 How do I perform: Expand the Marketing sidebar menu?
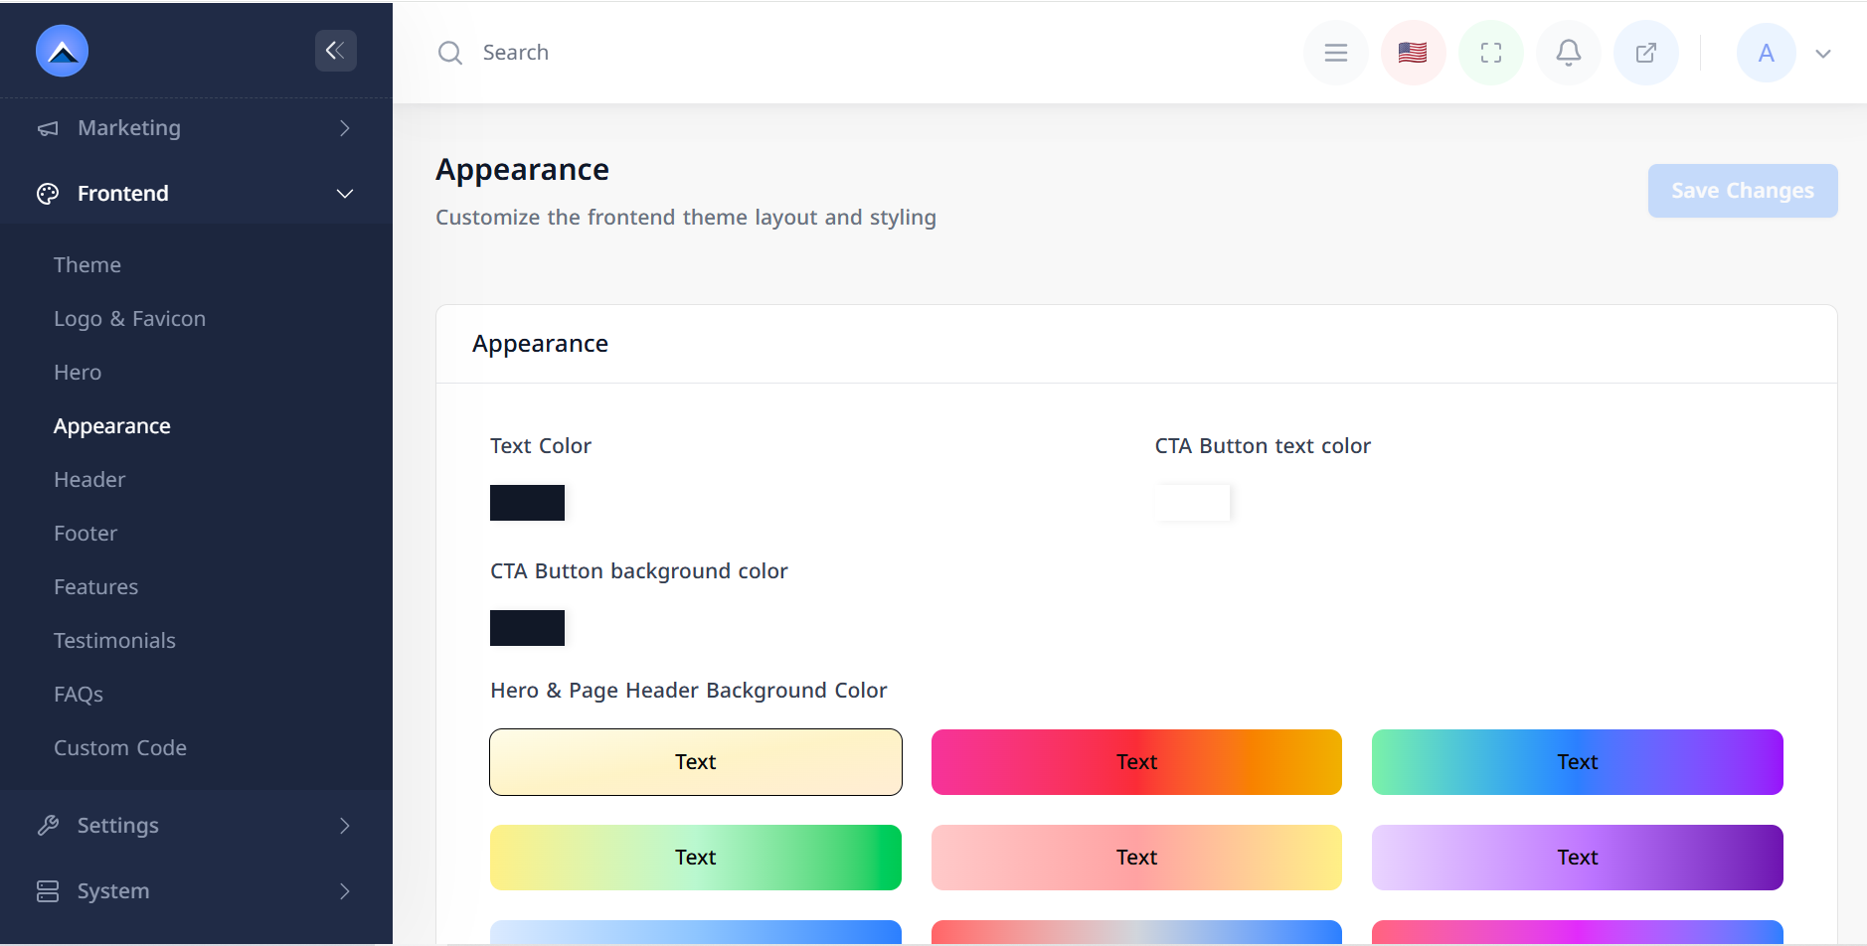pyautogui.click(x=196, y=128)
